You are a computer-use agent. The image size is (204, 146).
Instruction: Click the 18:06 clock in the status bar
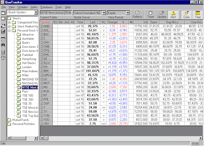pyautogui.click(x=195, y=143)
